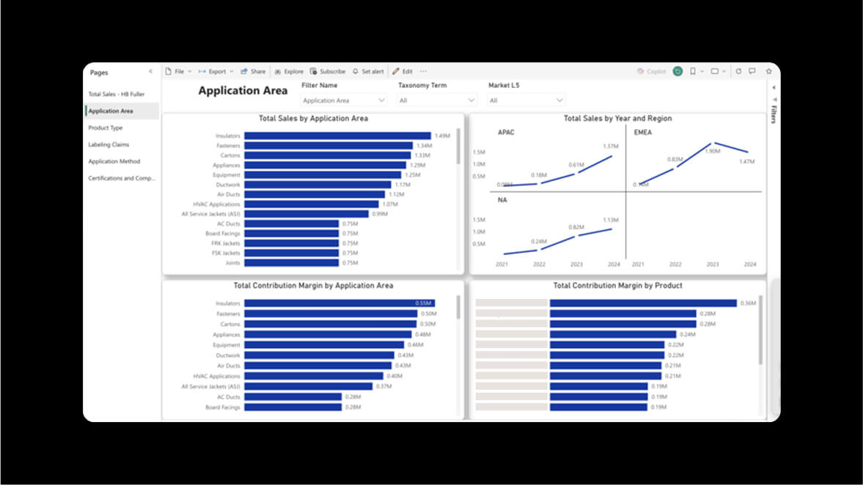Click the Subscribe icon

click(314, 72)
